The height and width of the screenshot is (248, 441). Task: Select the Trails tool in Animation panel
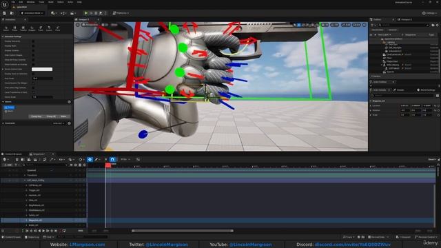[41, 28]
